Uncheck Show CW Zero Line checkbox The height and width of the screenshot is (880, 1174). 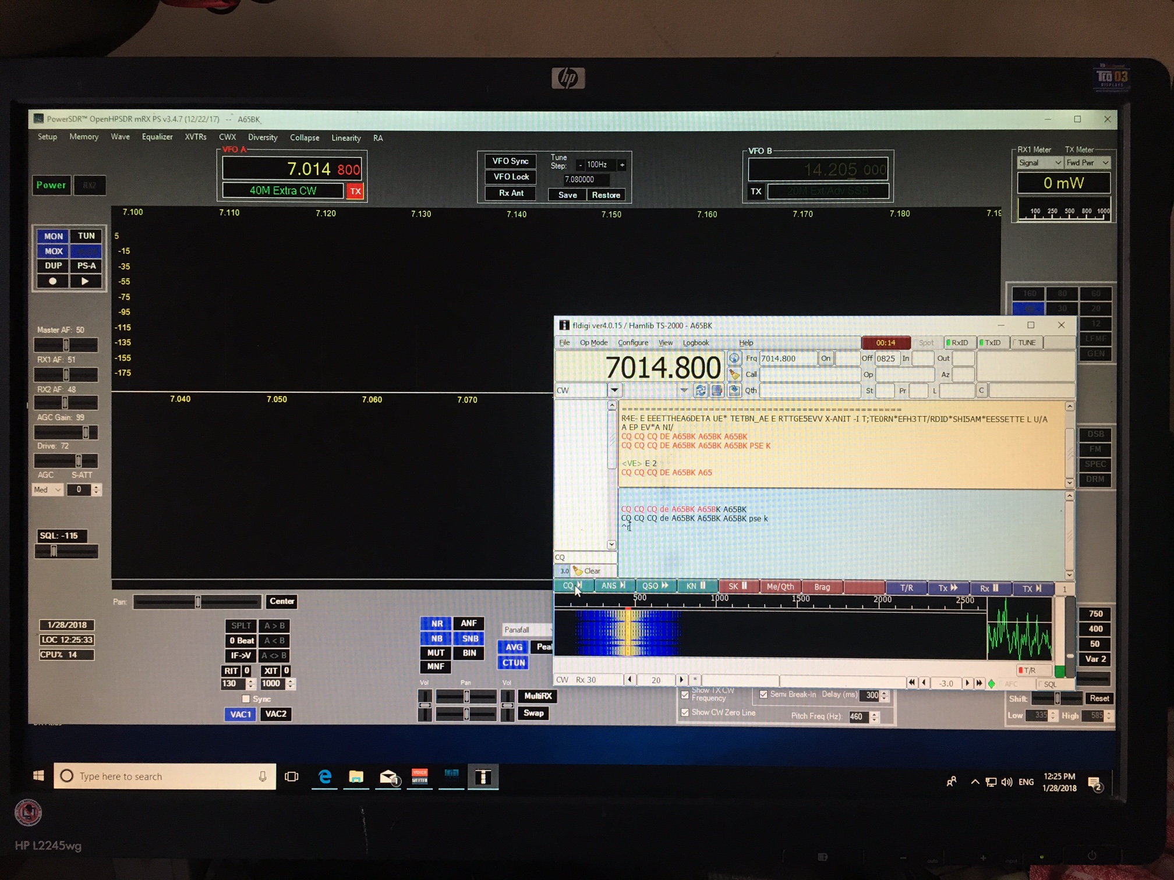pos(685,712)
